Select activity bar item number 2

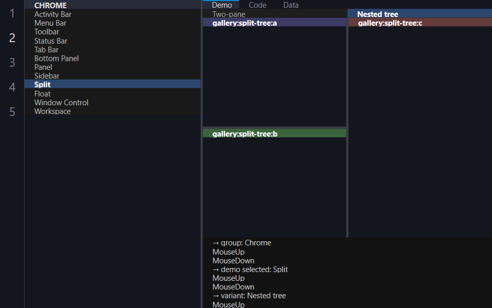12,37
